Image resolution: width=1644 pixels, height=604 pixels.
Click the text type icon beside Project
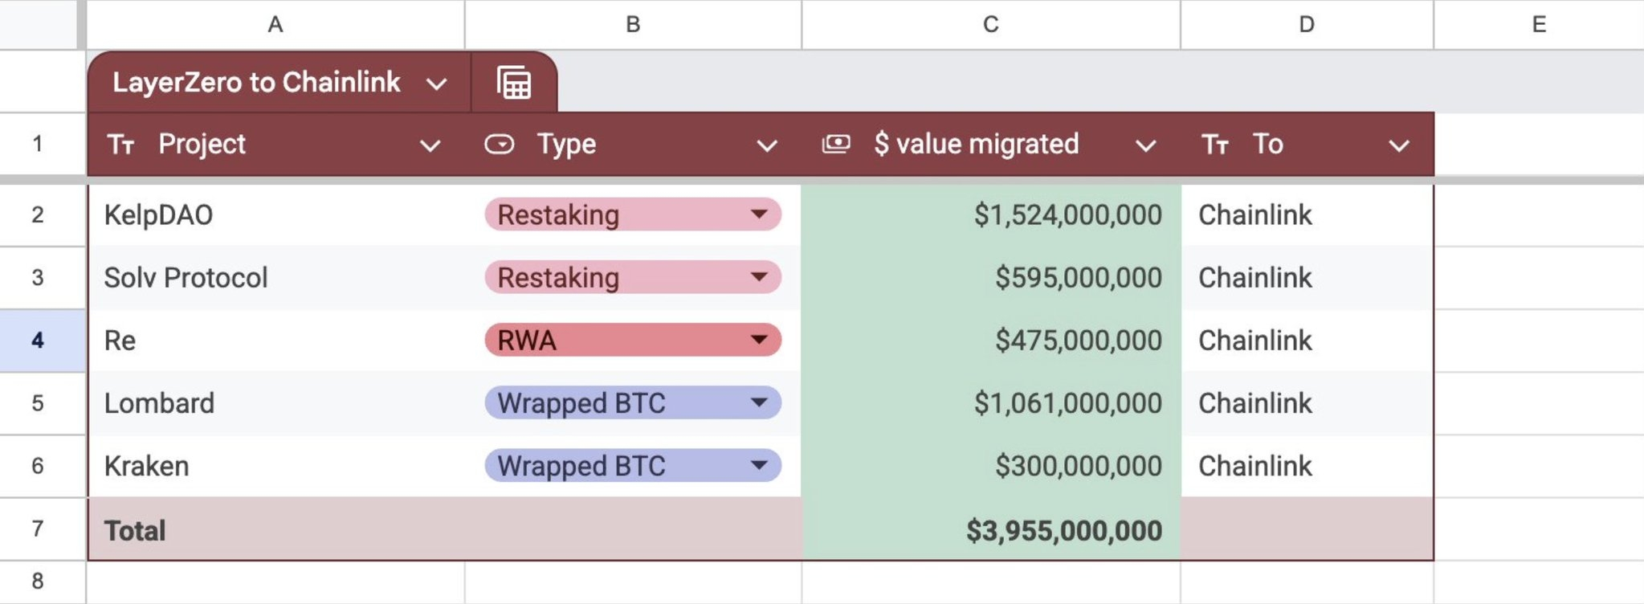[121, 145]
